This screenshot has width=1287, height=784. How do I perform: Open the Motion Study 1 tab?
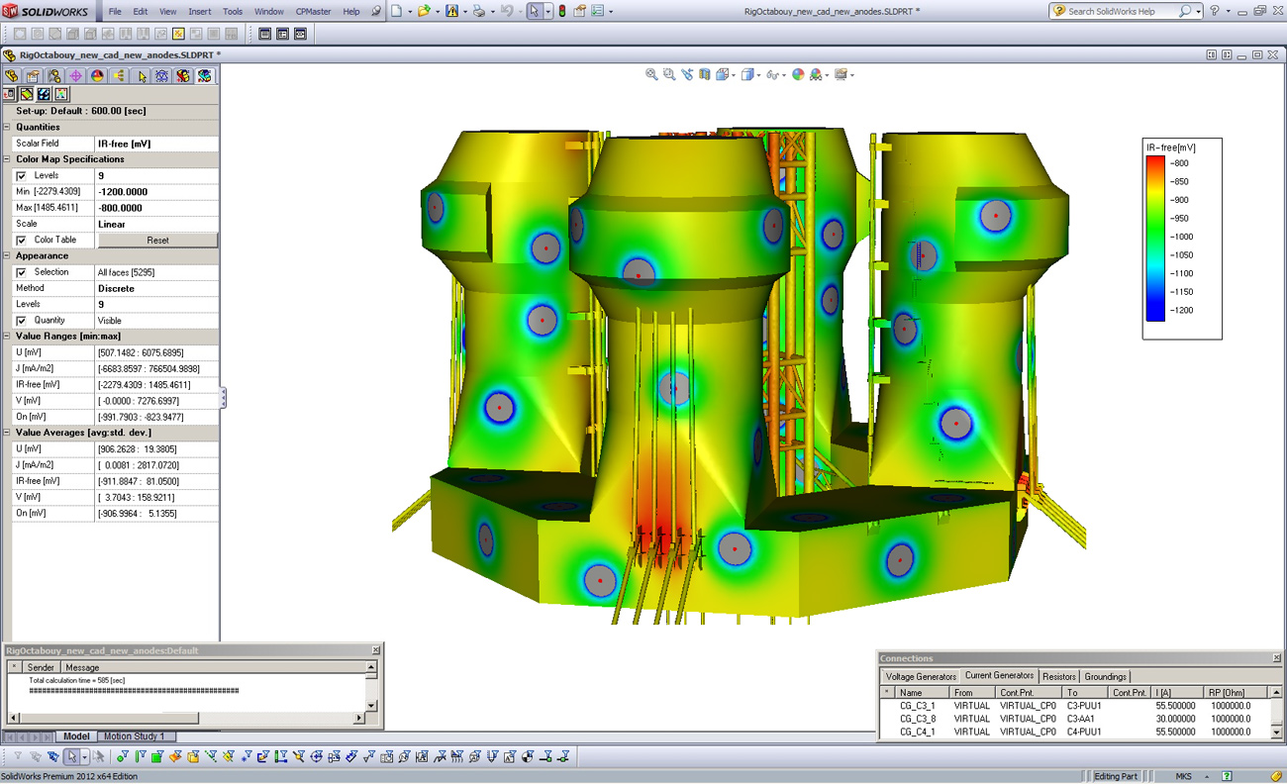(134, 736)
